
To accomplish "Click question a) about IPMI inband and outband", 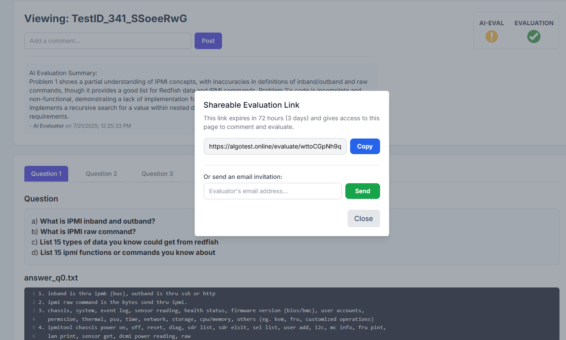I will pyautogui.click(x=97, y=221).
